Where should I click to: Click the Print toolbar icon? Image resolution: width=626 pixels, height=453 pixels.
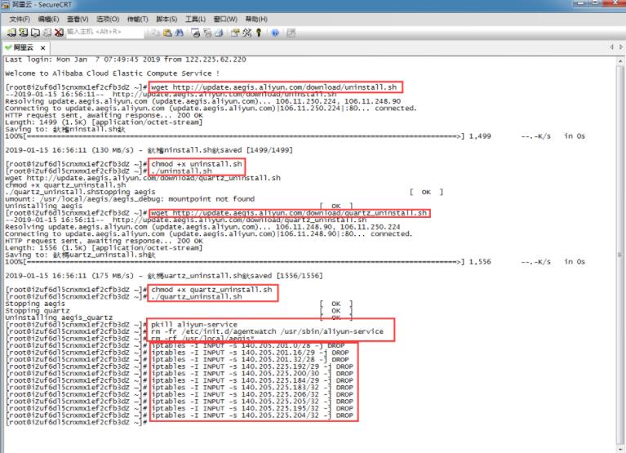(219, 33)
